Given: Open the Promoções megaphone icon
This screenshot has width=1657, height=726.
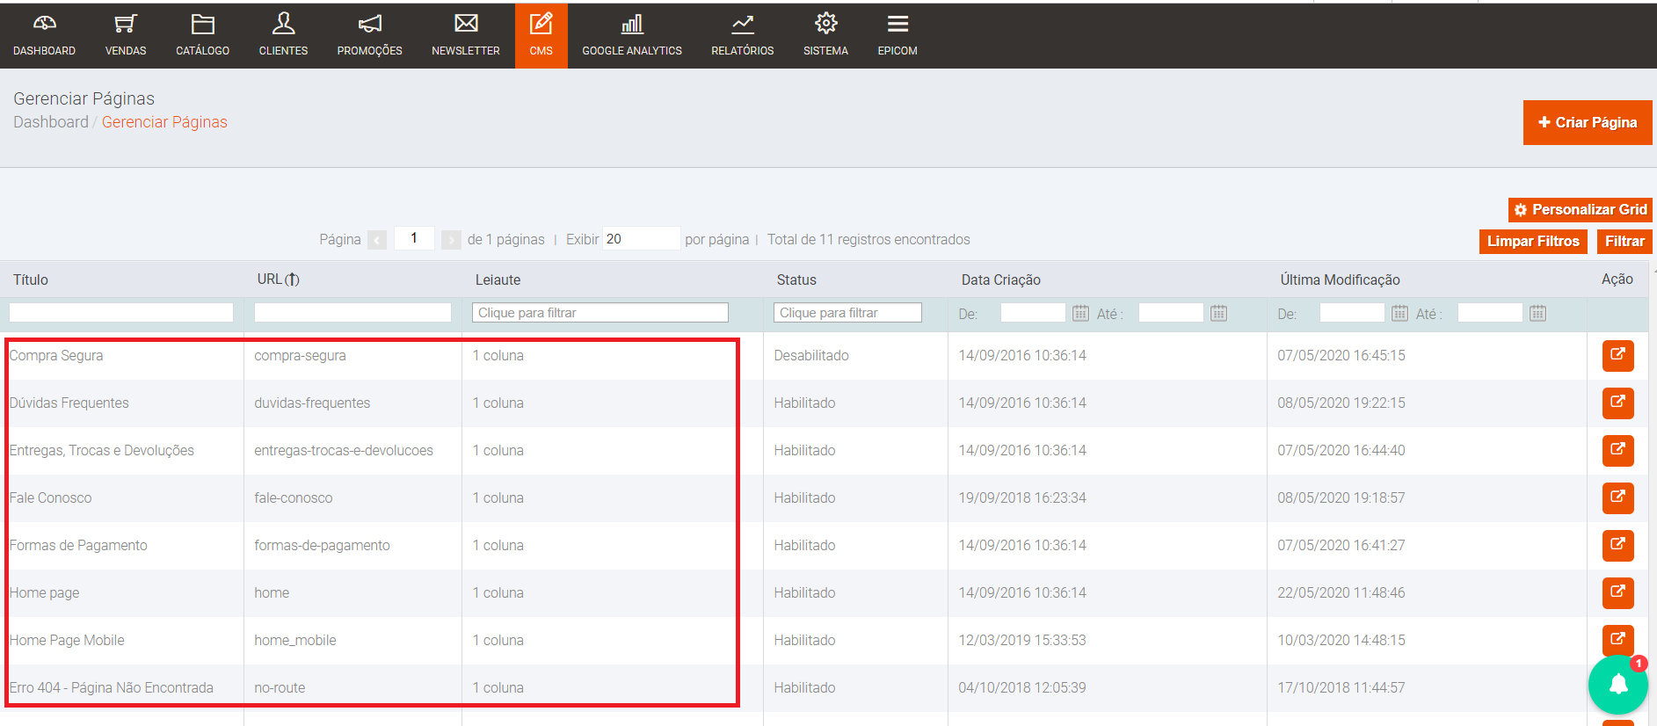Looking at the screenshot, I should click(369, 24).
